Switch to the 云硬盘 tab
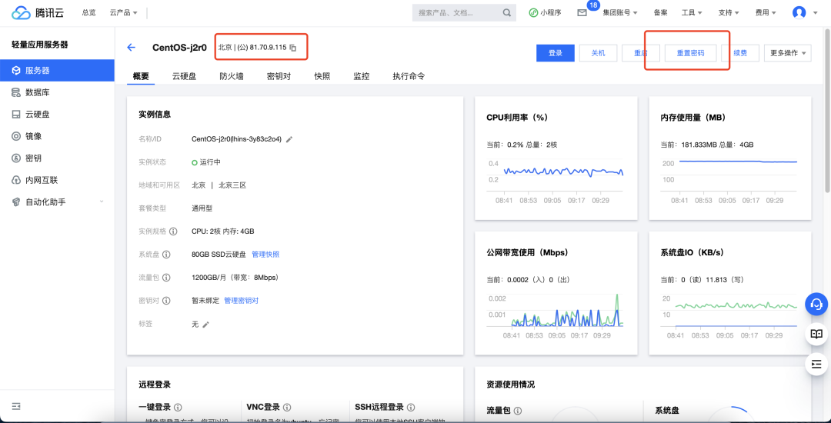This screenshot has width=831, height=423. 185,75
